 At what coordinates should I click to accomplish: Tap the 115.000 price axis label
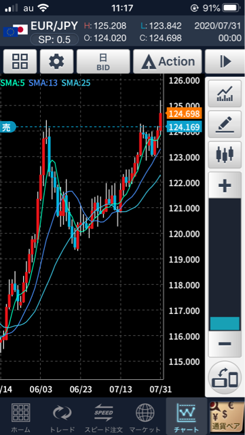pyautogui.click(x=184, y=362)
